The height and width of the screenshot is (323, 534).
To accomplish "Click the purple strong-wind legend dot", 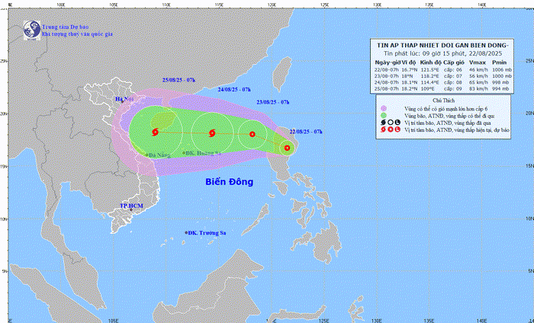I will point(384,108).
